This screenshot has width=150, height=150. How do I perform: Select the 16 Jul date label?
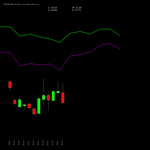(14, 143)
